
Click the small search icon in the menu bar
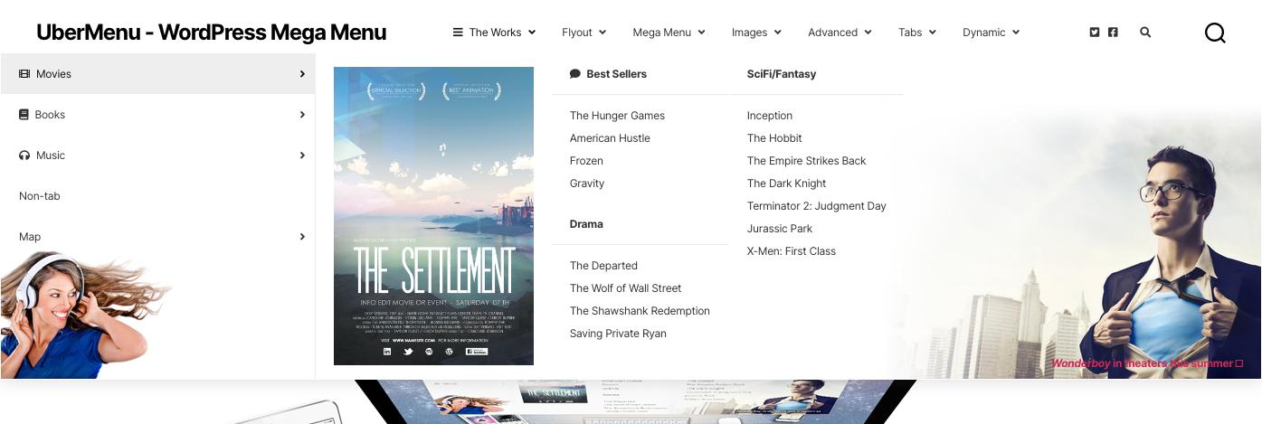click(x=1145, y=33)
